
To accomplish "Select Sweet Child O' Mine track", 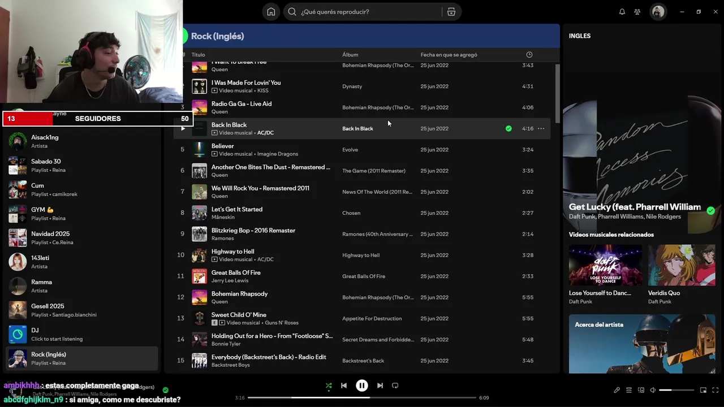I will coord(239,315).
